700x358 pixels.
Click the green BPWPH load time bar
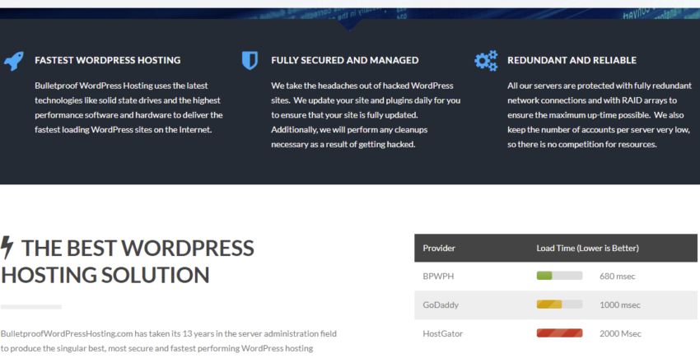pos(559,276)
